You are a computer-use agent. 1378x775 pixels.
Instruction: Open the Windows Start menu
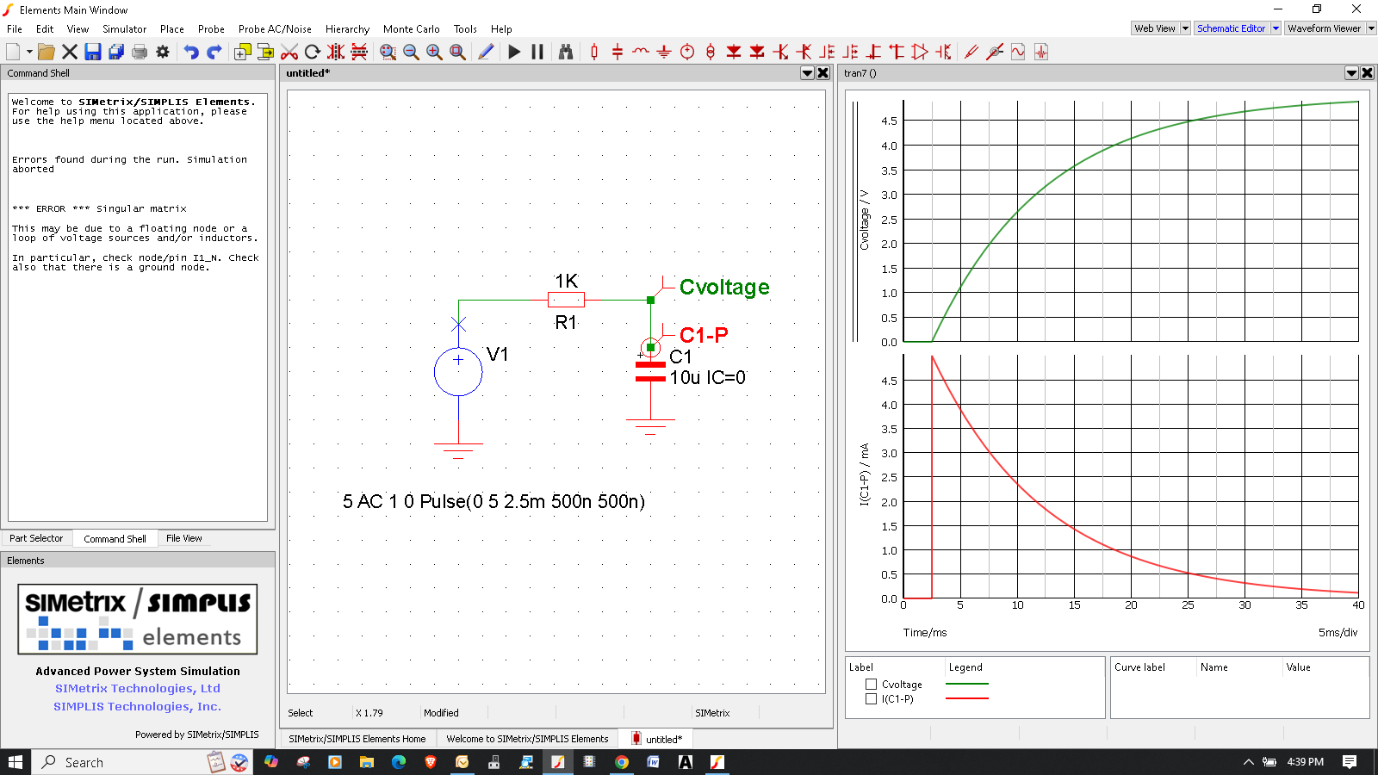tap(16, 762)
